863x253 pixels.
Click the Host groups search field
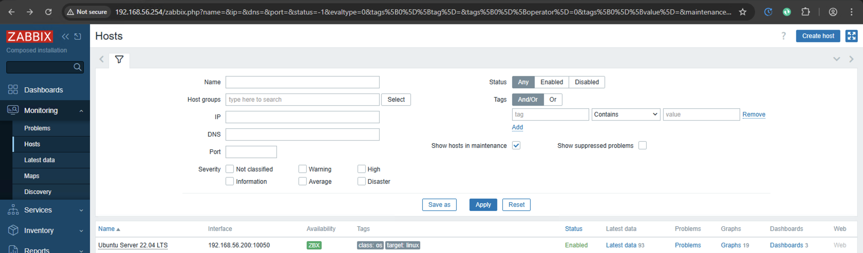[x=303, y=100]
